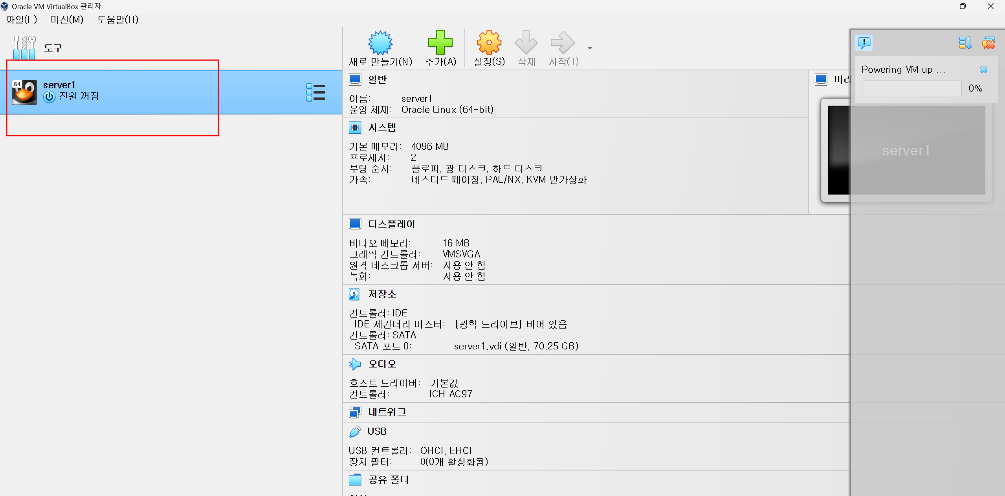1005x496 pixels.
Task: Click the Storage (저장소) section header
Action: [382, 294]
